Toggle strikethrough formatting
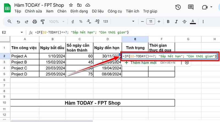 [184, 21]
